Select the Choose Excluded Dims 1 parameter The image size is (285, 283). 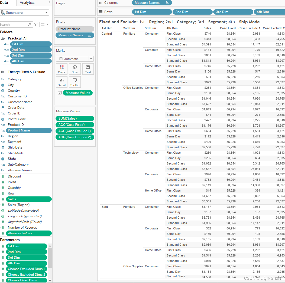click(26, 269)
